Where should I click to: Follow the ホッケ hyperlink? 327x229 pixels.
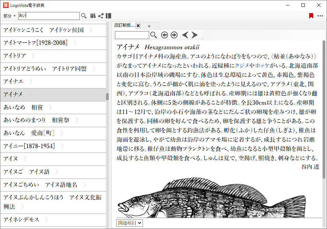tap(262, 65)
